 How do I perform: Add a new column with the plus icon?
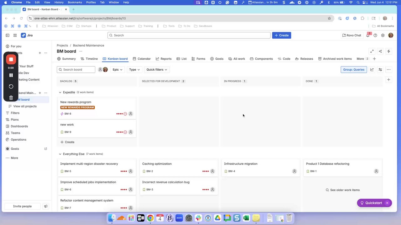click(x=388, y=80)
